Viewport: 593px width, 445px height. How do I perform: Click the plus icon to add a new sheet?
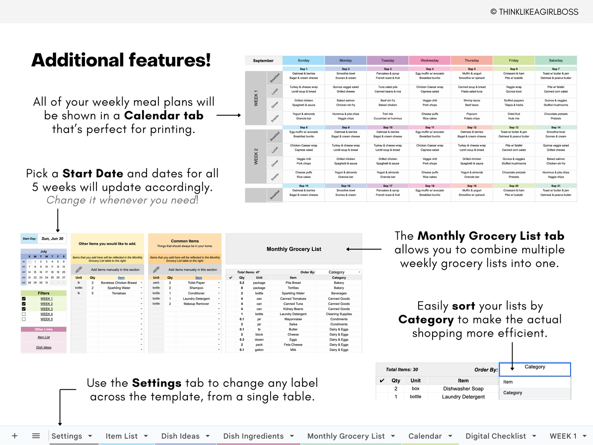[15, 436]
